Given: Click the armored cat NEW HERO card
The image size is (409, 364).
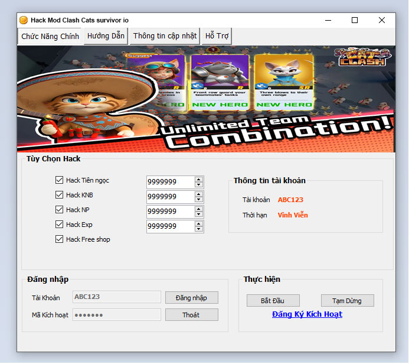Looking at the screenshot, I should (220, 82).
